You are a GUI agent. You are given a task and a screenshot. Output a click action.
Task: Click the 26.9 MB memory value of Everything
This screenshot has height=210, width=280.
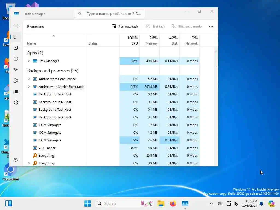click(152, 156)
